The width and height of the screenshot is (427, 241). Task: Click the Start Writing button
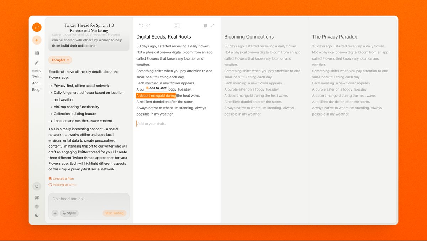[x=114, y=213]
